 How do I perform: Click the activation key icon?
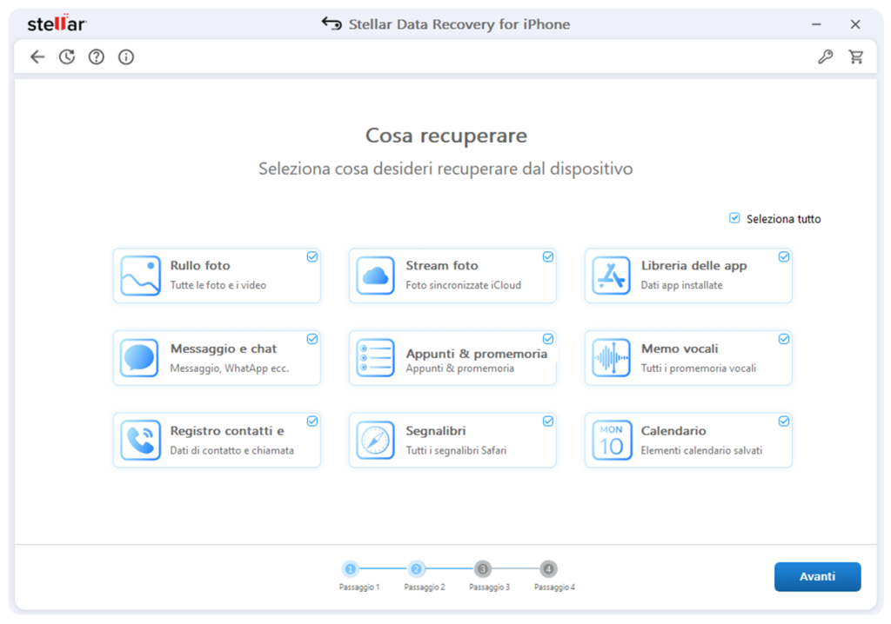[x=826, y=56]
